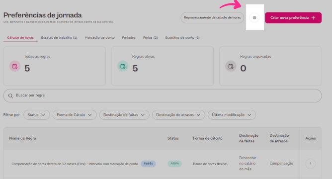Click the magnifying glass search icon
The width and height of the screenshot is (332, 179).
[10, 96]
